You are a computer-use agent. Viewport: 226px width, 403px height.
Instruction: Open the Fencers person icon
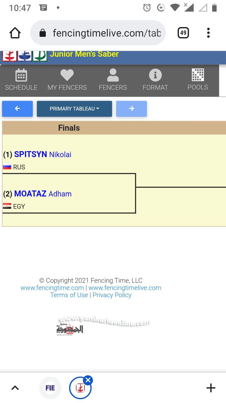pyautogui.click(x=113, y=76)
